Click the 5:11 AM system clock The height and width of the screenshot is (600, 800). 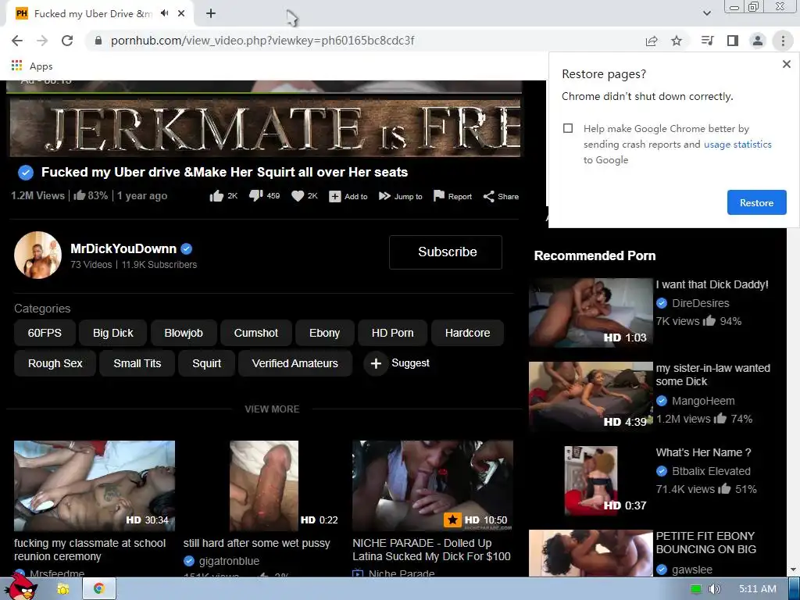click(758, 589)
